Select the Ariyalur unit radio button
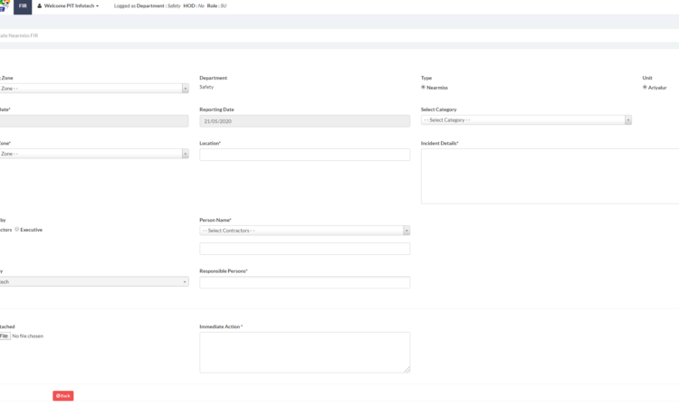Image resolution: width=679 pixels, height=407 pixels. (645, 88)
